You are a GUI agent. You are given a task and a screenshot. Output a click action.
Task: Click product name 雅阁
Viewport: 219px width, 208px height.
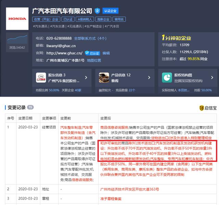(x=115, y=81)
